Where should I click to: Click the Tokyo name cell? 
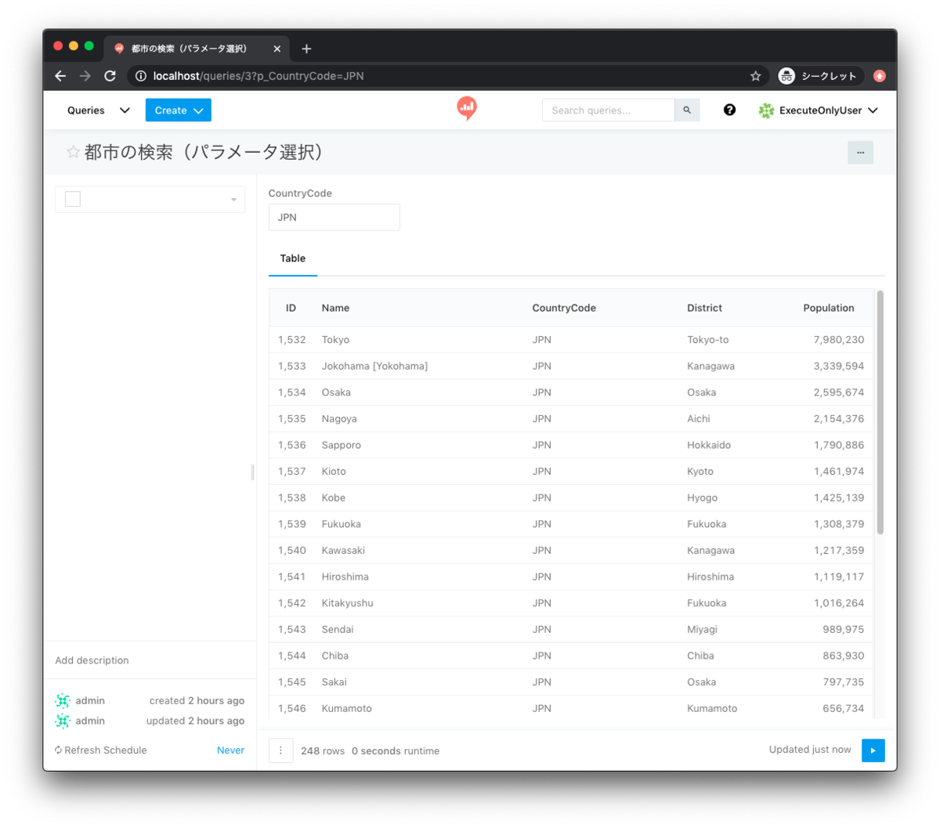(335, 340)
